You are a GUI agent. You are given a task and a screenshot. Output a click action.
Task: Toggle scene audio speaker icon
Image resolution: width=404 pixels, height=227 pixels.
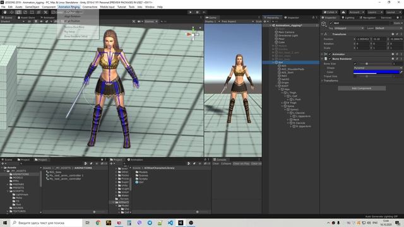tap(41, 21)
